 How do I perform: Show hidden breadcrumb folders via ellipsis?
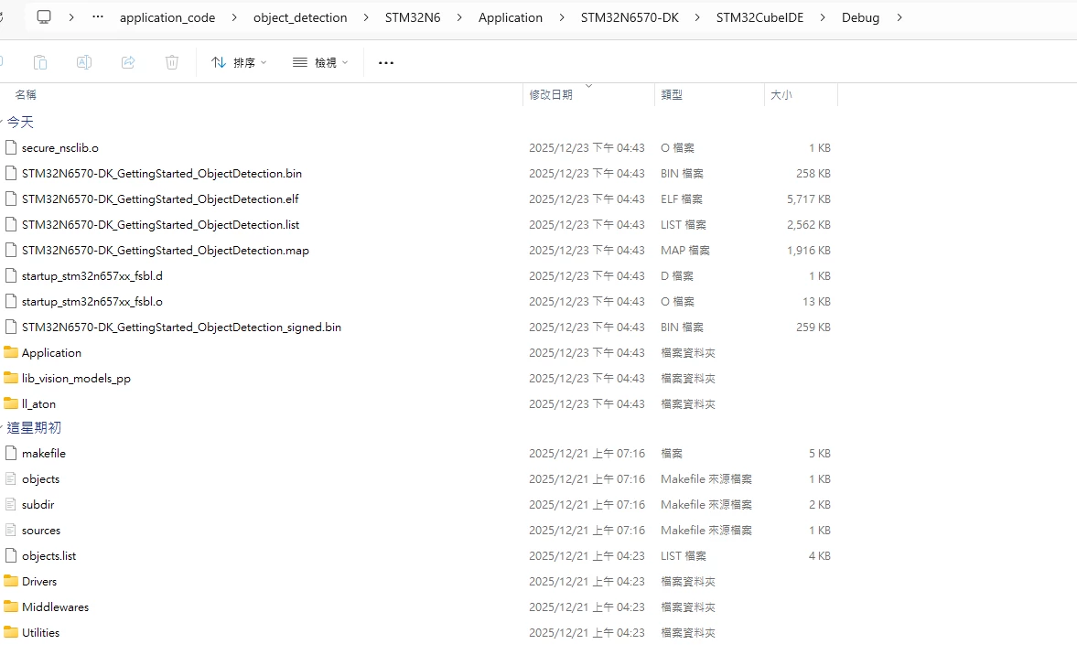[x=98, y=16]
